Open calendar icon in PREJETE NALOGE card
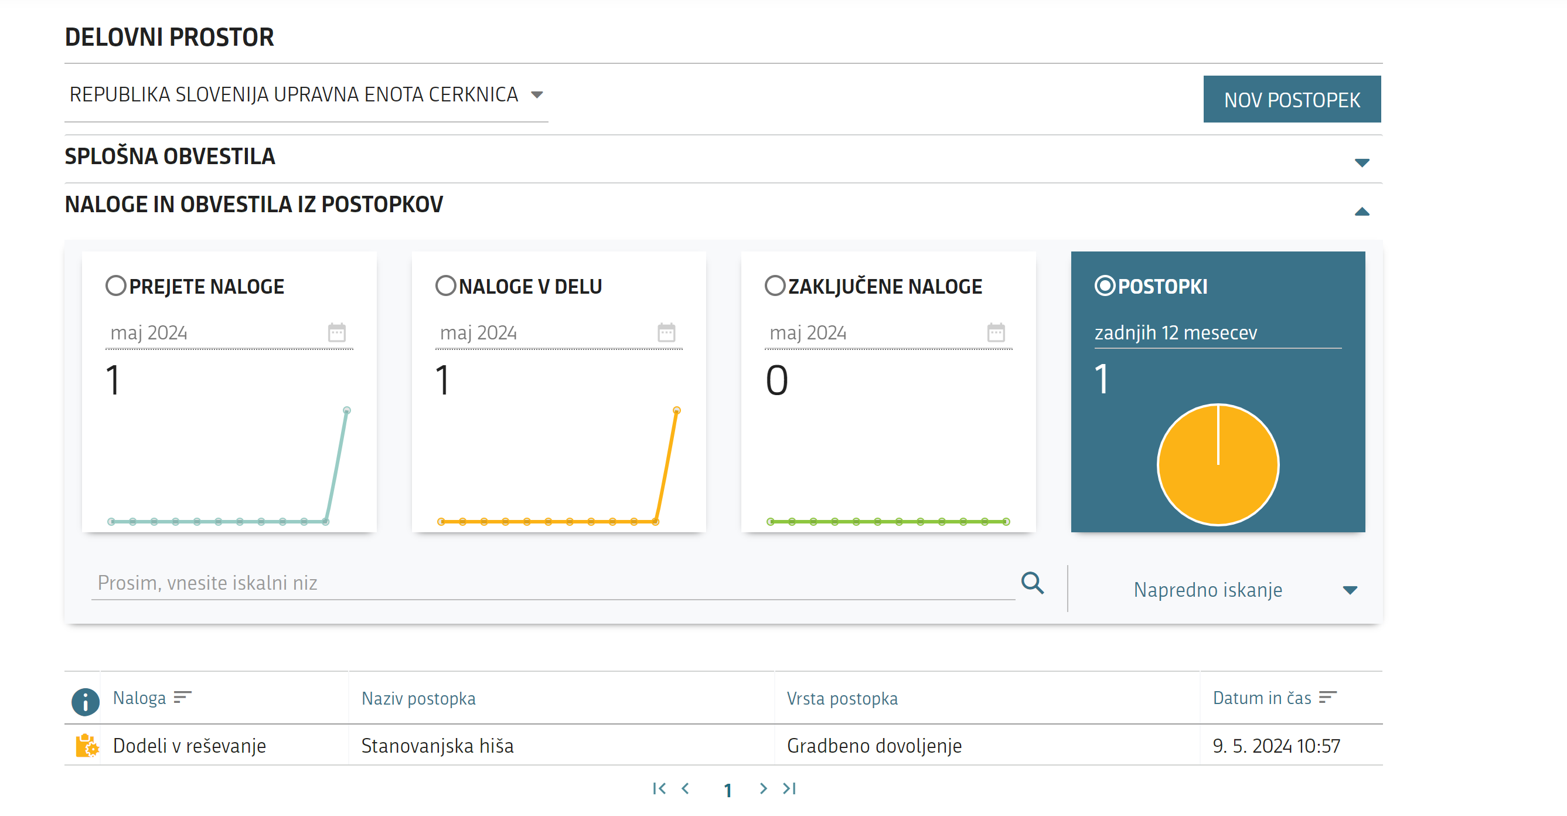1567x816 pixels. tap(336, 332)
